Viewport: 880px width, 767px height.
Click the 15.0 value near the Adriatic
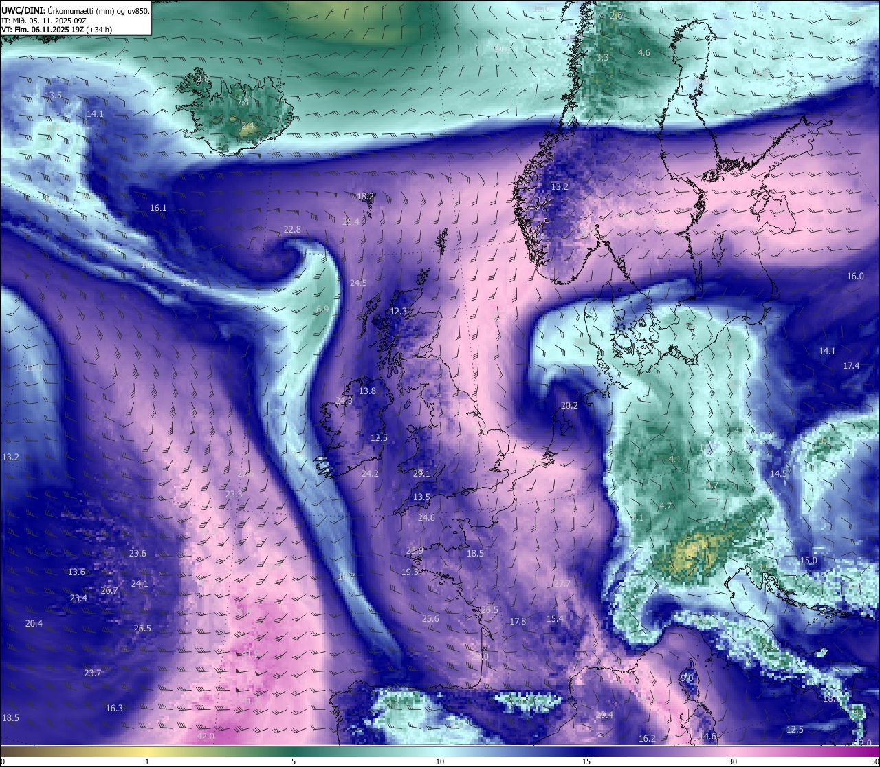808,560
